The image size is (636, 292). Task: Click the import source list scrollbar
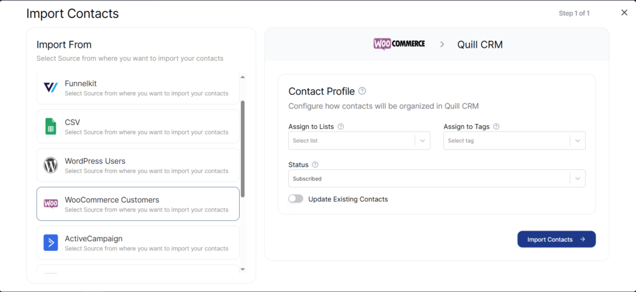pos(243,149)
